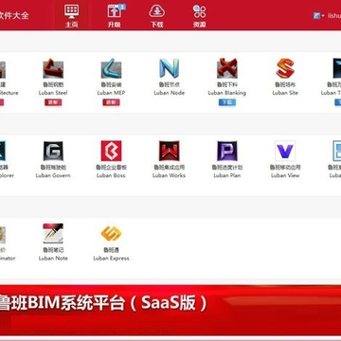Click the 'Luban Govern' text caption
The height and width of the screenshot is (341, 341).
click(53, 175)
